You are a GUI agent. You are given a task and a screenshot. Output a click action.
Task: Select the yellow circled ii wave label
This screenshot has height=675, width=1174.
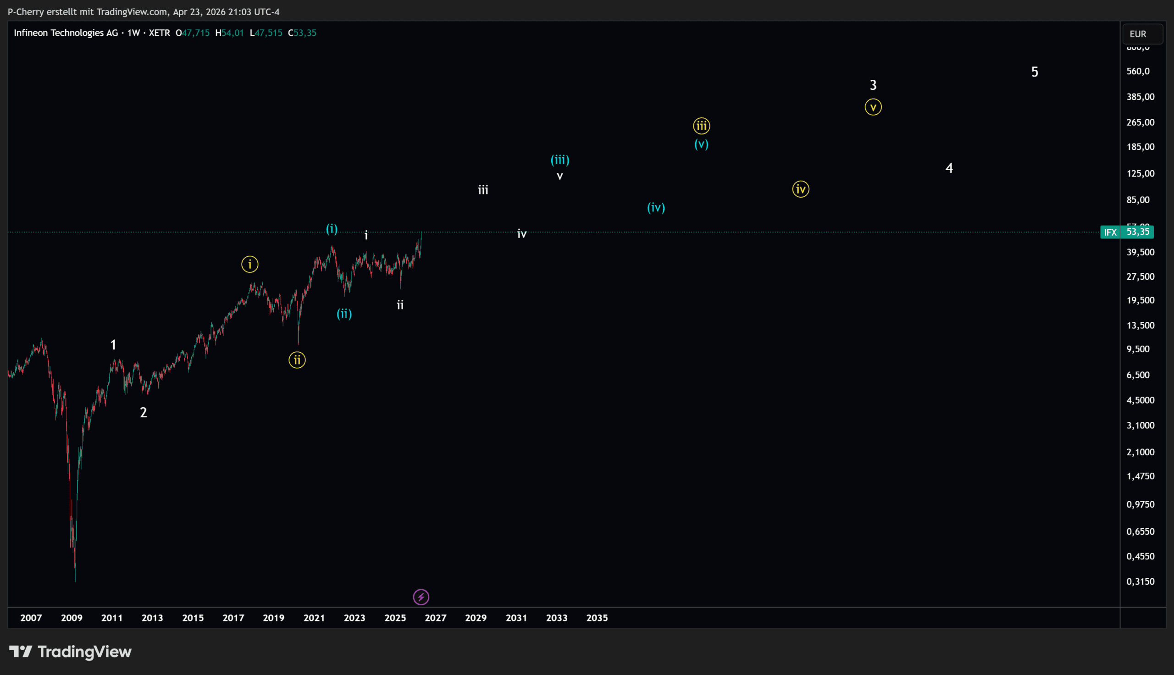(x=297, y=360)
